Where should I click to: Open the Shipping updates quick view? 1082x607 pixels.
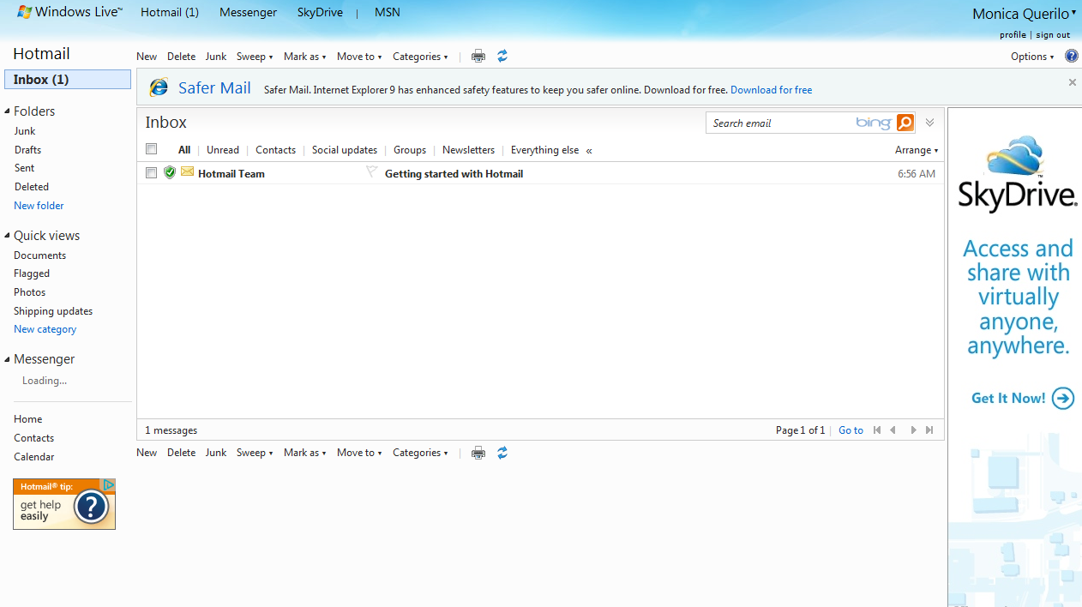53,311
